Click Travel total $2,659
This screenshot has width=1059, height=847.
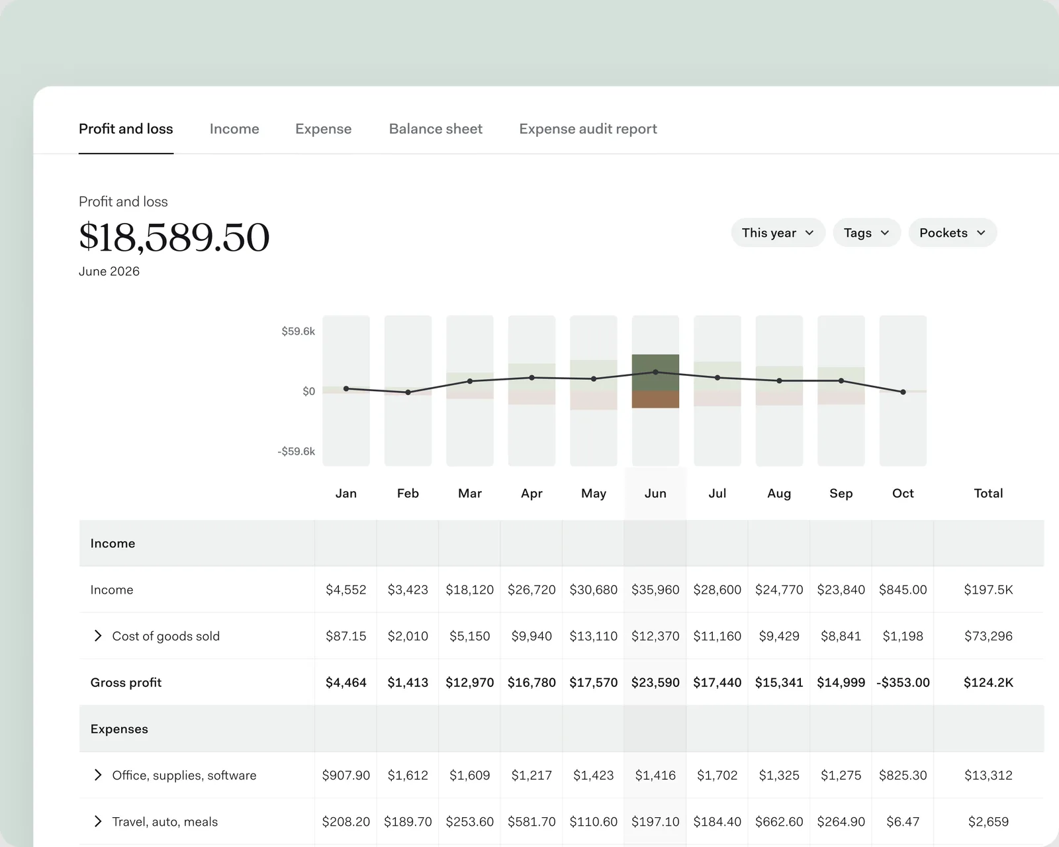(x=988, y=821)
